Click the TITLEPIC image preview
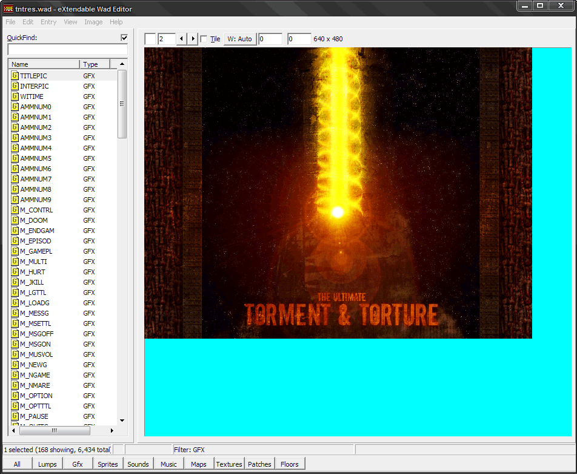 click(338, 193)
